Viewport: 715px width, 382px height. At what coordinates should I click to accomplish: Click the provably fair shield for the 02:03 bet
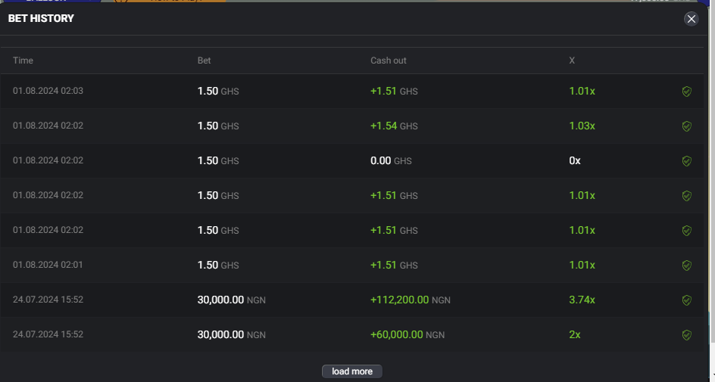(x=686, y=92)
